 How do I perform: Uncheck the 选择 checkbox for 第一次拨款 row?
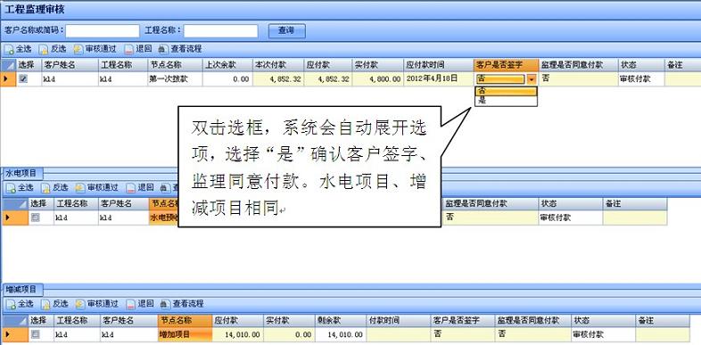[24, 78]
